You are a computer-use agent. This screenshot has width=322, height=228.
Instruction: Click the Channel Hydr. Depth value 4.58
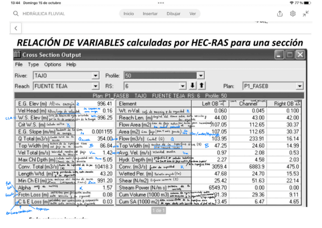(x=260, y=160)
